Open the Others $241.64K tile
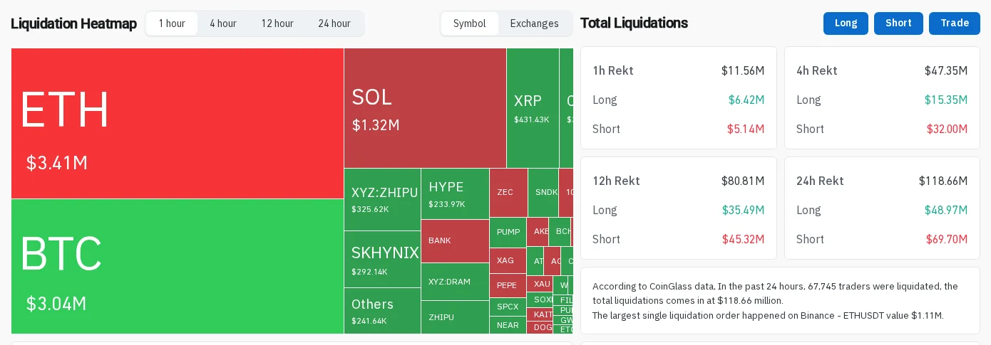This screenshot has width=991, height=345. tap(382, 311)
